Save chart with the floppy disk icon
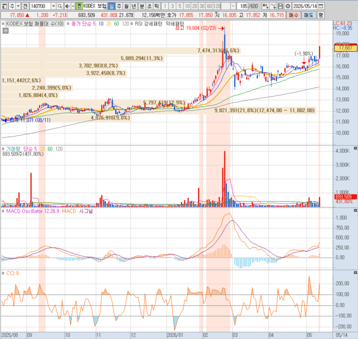358x339 pixels. (280, 6)
